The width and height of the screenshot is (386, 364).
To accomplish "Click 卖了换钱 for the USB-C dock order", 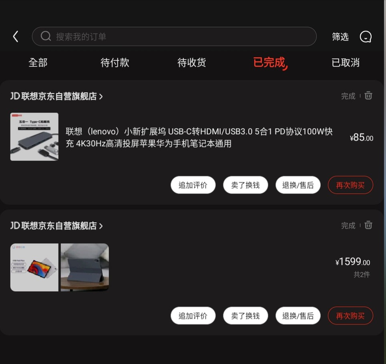I will pos(246,185).
